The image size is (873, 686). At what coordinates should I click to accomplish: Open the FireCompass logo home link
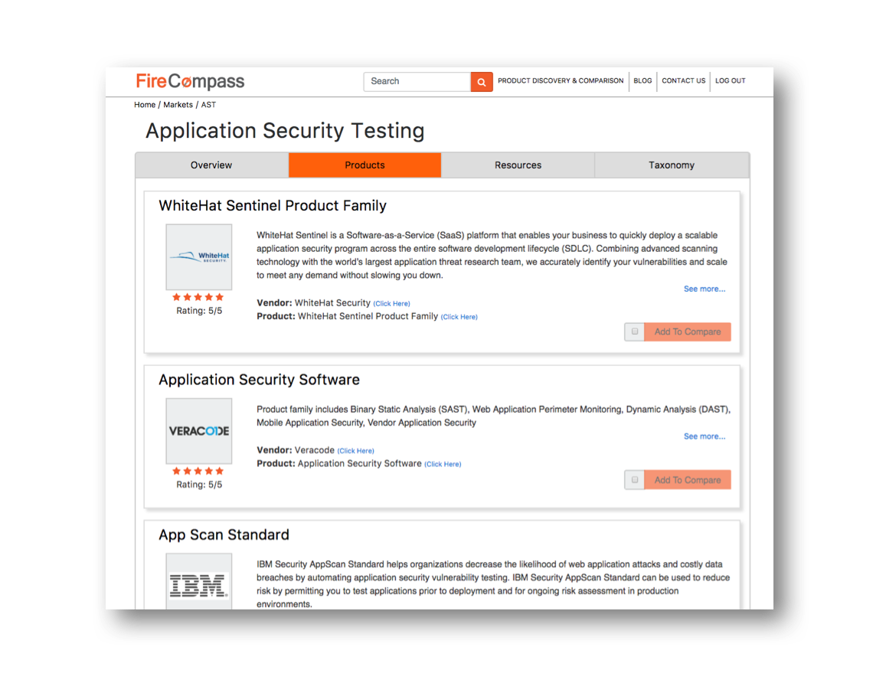click(x=190, y=81)
